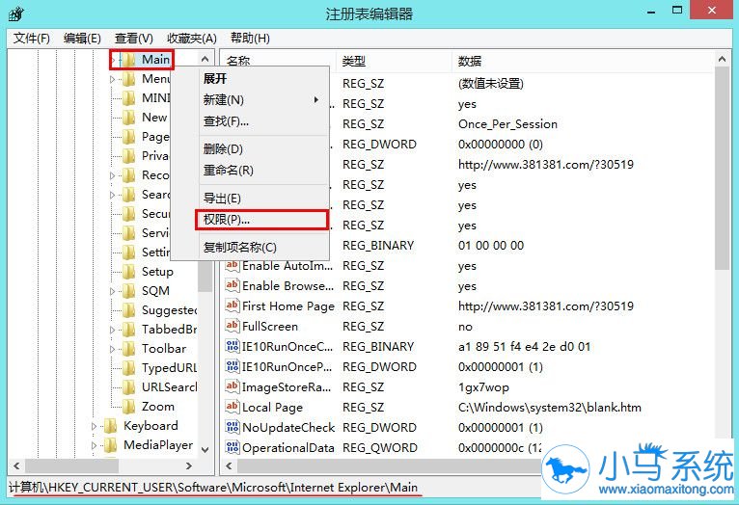Image resolution: width=739 pixels, height=505 pixels.
Task: Click binary icon of OperationalData value
Action: pyautogui.click(x=232, y=448)
